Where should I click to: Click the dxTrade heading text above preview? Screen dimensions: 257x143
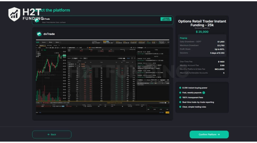(x=49, y=34)
